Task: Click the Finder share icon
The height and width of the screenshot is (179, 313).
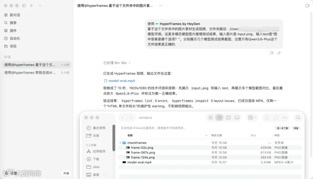Action: (267, 118)
